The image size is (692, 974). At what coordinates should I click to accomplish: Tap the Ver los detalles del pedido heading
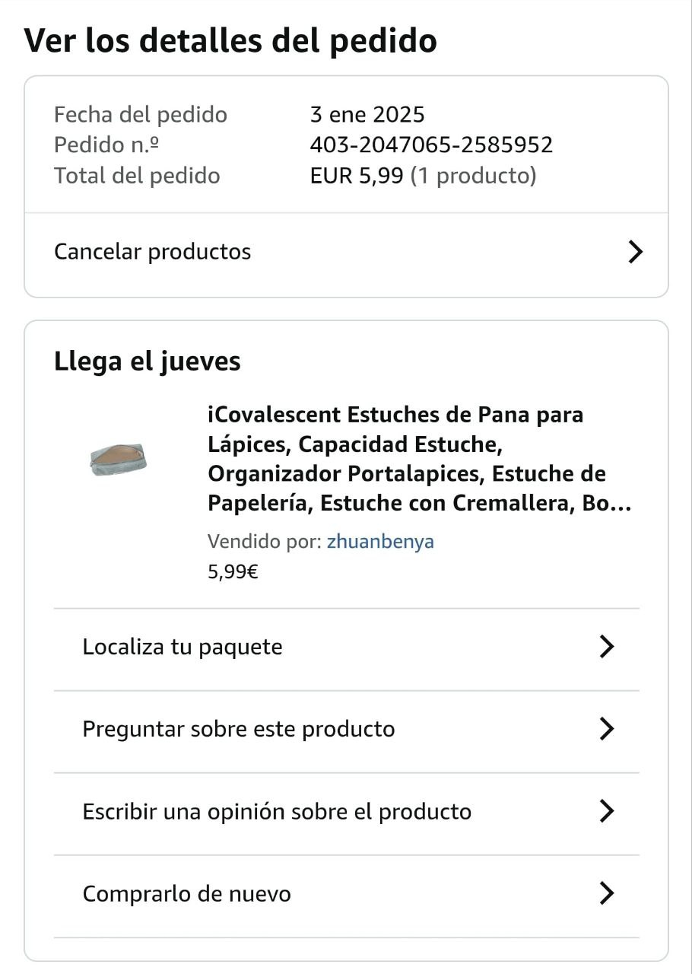pos(230,40)
